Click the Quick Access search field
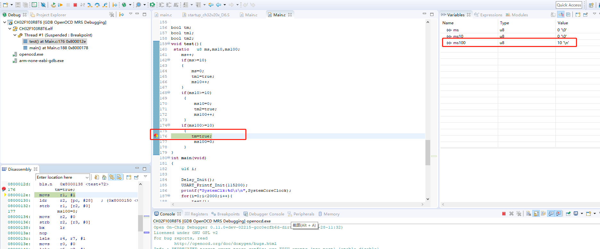600x249 pixels. click(569, 5)
